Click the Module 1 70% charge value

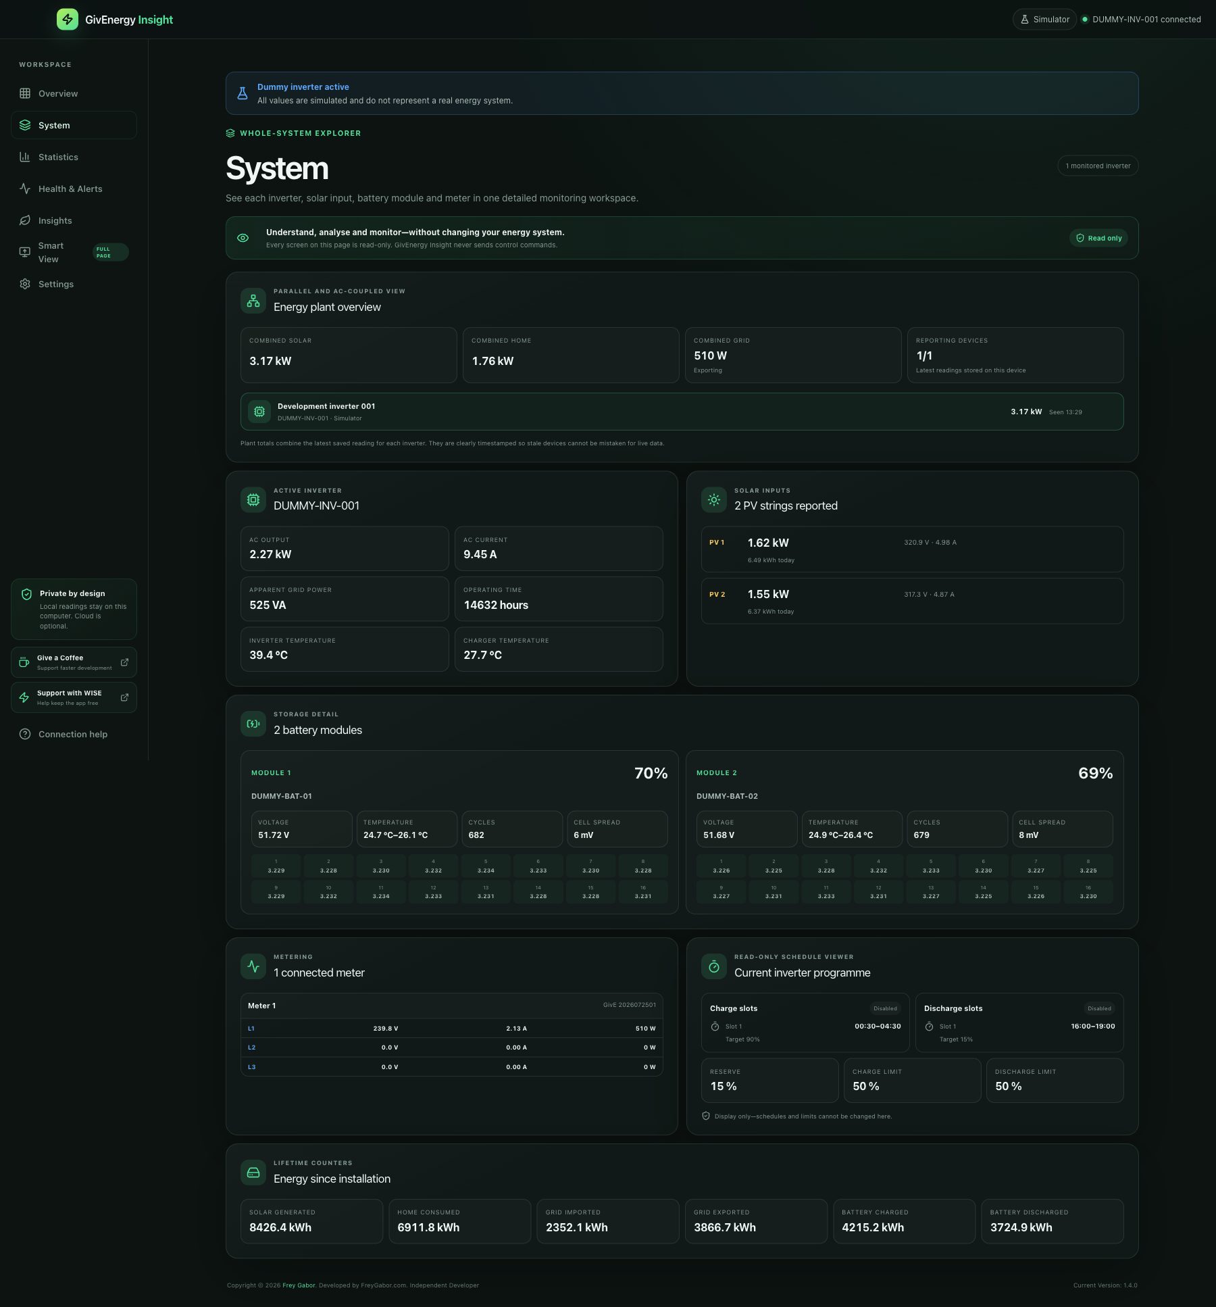coord(651,773)
